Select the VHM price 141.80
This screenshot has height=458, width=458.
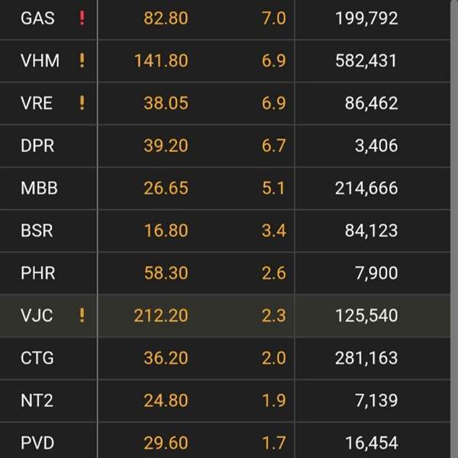coord(160,61)
